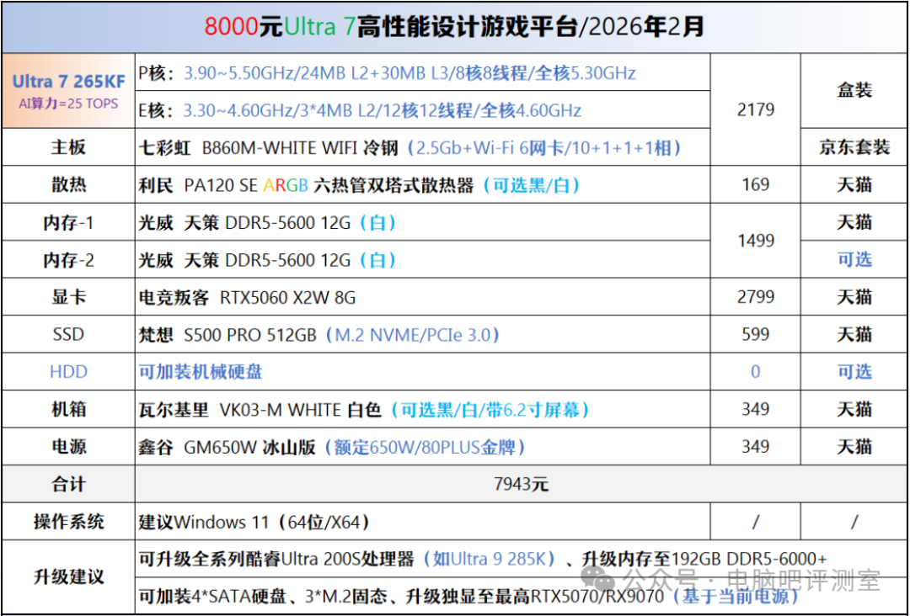Click the 天猫 link in the 散热 row
The width and height of the screenshot is (910, 616).
(x=856, y=185)
